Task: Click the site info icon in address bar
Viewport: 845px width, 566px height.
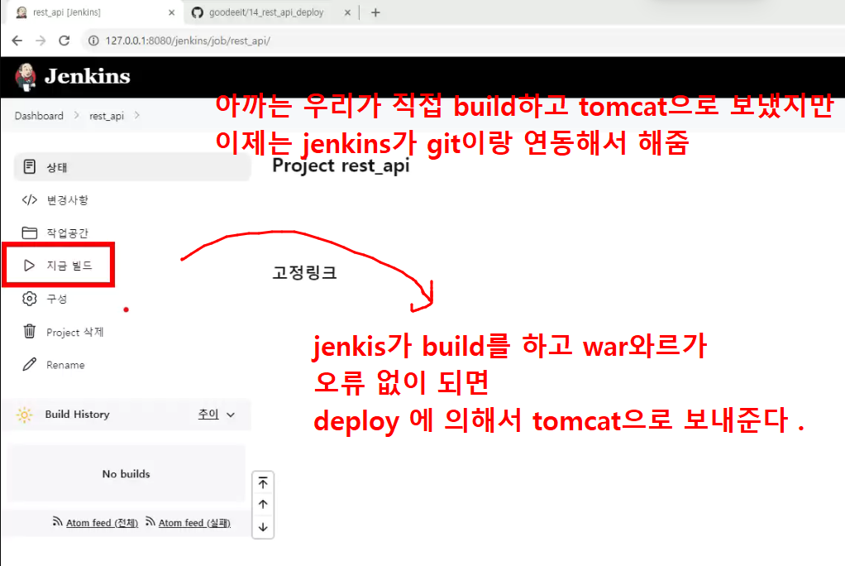Action: pyautogui.click(x=93, y=41)
